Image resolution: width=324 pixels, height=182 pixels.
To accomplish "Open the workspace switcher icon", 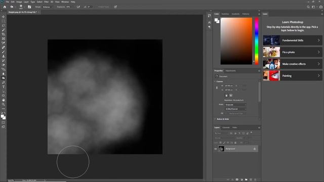I will point(314,7).
